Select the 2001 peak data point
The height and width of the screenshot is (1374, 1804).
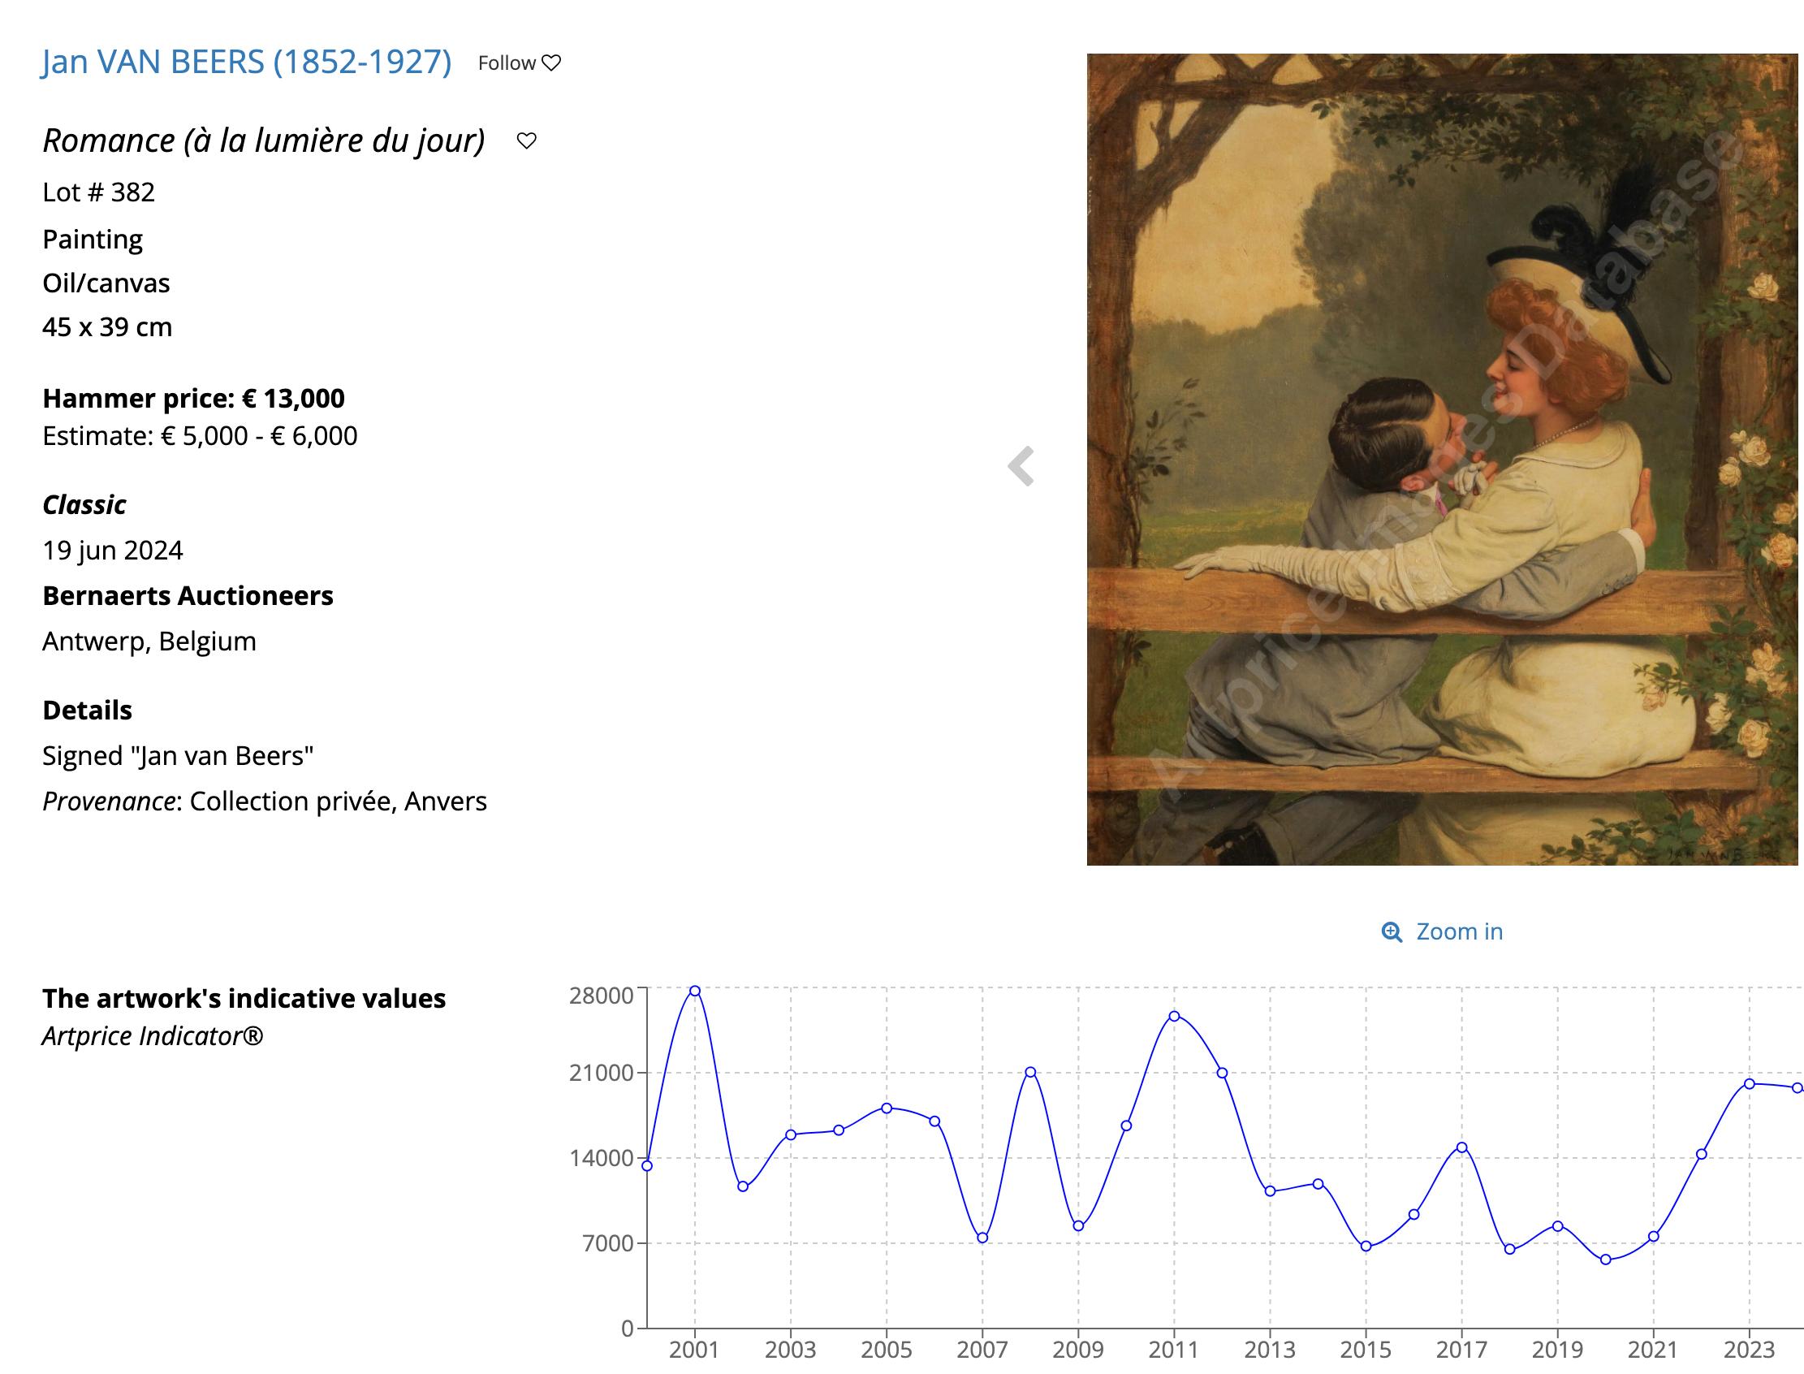694,991
